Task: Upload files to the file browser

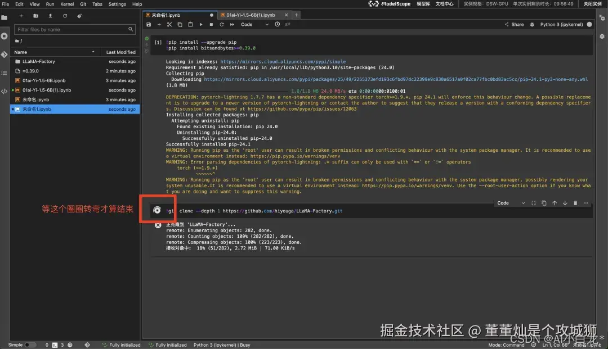Action: pos(50,16)
